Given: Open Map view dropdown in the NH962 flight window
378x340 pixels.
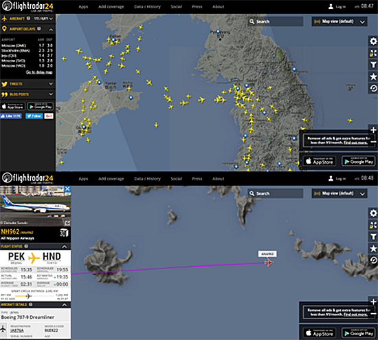Looking at the screenshot, I should tap(340, 193).
